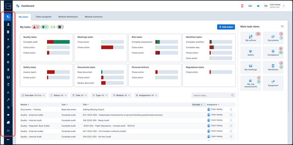Screen dimensions: 293x145
Task: Open the Module summary tab
Action: [x=94, y=17]
